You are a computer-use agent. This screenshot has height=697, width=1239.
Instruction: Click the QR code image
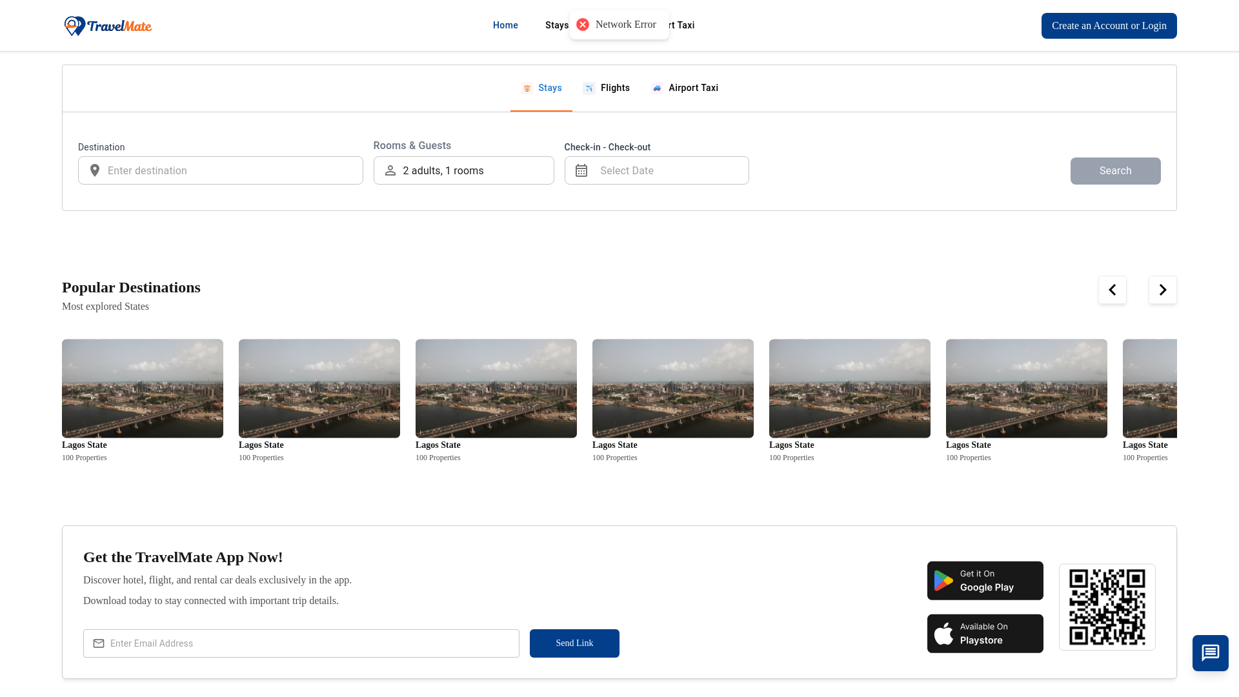[1107, 607]
